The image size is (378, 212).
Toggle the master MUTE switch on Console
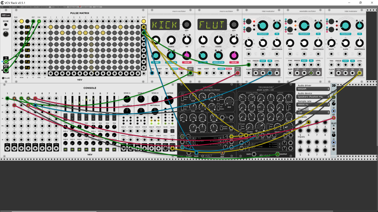[166, 131]
